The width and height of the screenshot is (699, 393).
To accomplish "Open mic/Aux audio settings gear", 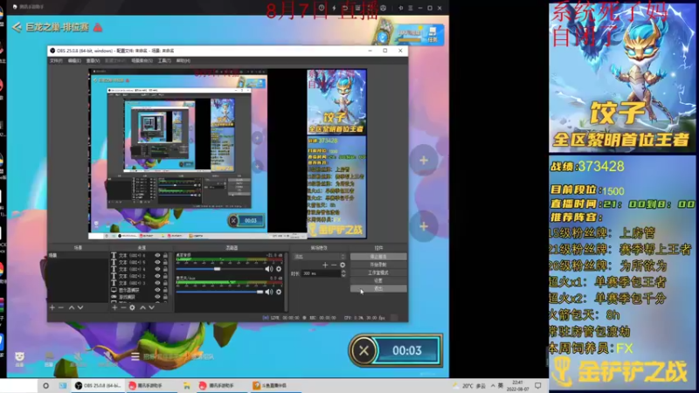I will point(279,292).
